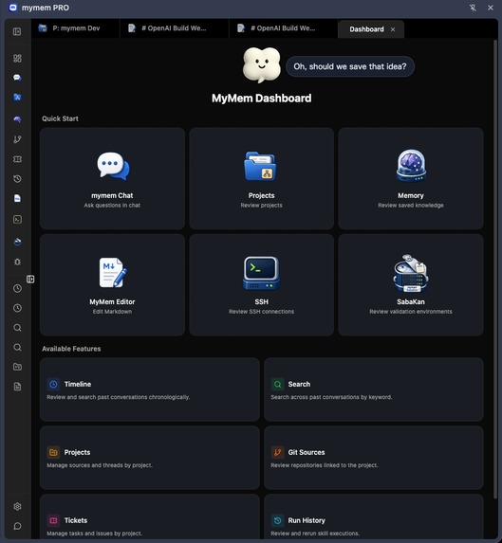Click the 'Available Features' section label
Image resolution: width=502 pixels, height=543 pixels.
click(x=71, y=349)
